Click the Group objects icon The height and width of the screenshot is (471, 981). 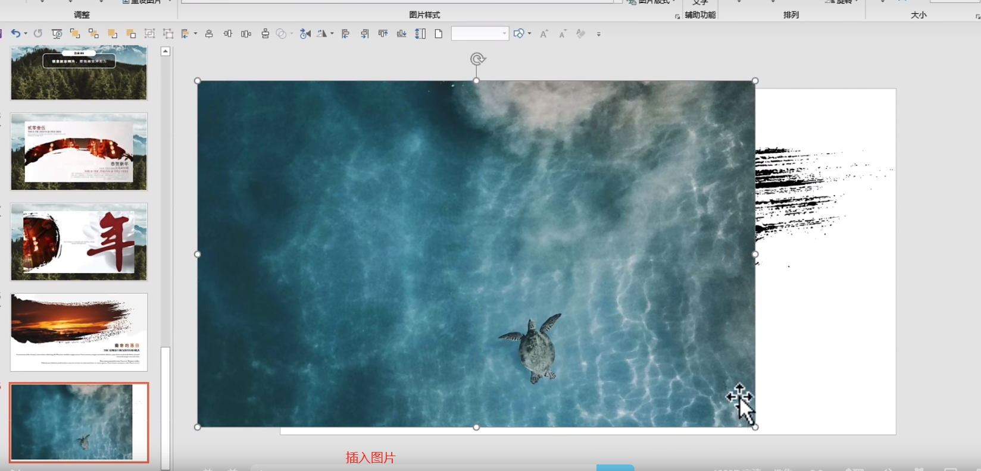point(149,34)
